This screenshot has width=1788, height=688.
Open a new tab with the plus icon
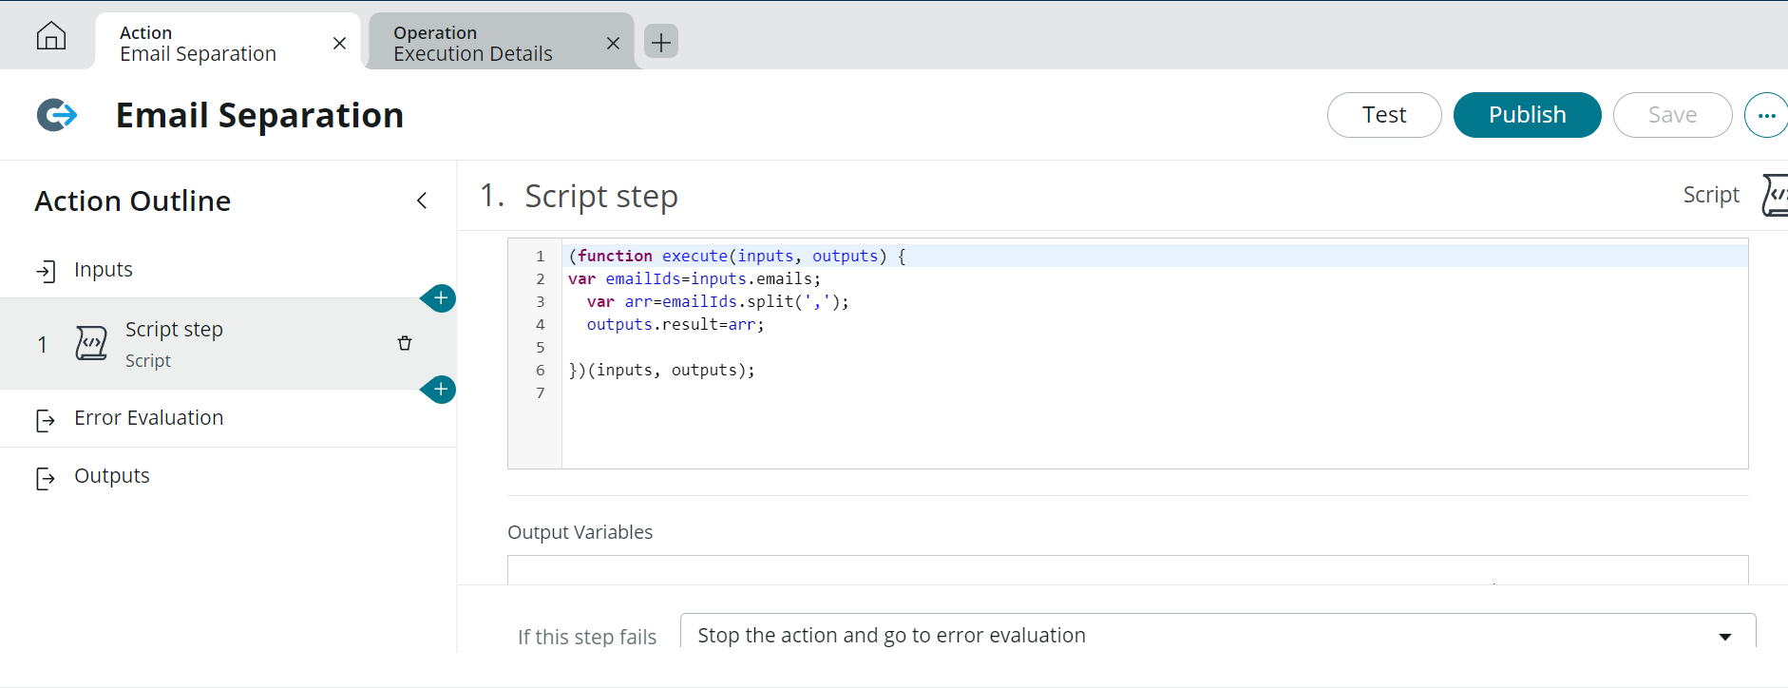661,42
